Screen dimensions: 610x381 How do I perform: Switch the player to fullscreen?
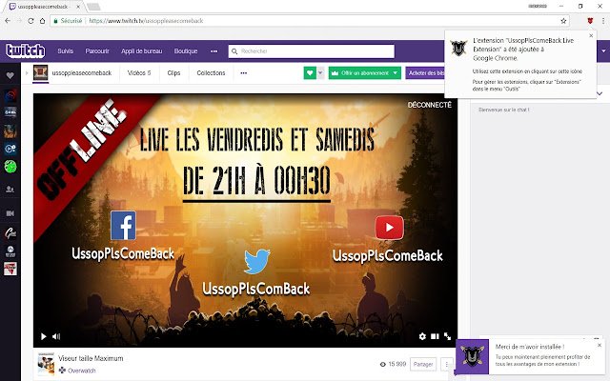pyautogui.click(x=447, y=336)
